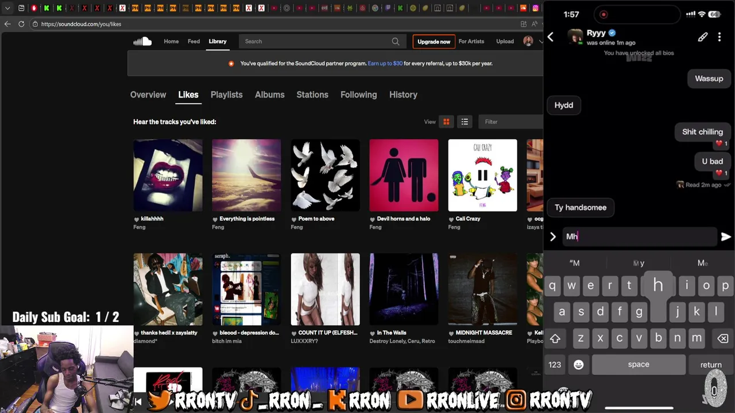The image size is (735, 413).
Task: Click the browser address bar URL
Action: (81, 24)
